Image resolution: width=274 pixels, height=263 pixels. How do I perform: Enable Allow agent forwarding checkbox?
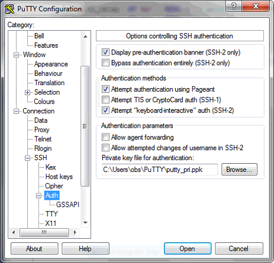point(105,137)
